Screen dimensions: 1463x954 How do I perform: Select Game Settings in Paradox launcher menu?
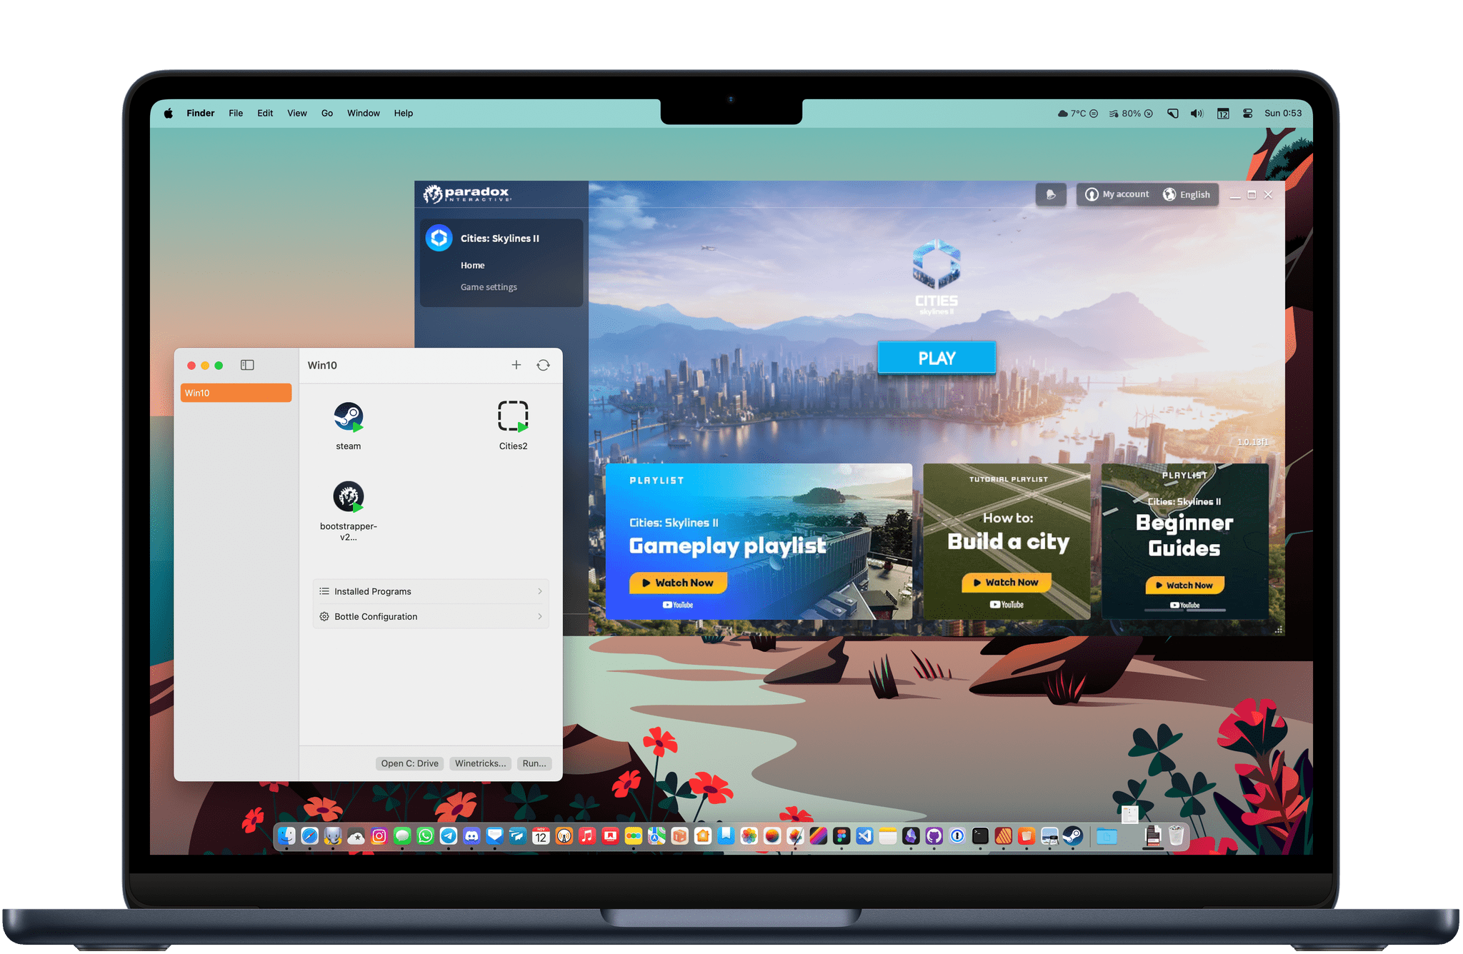[486, 287]
